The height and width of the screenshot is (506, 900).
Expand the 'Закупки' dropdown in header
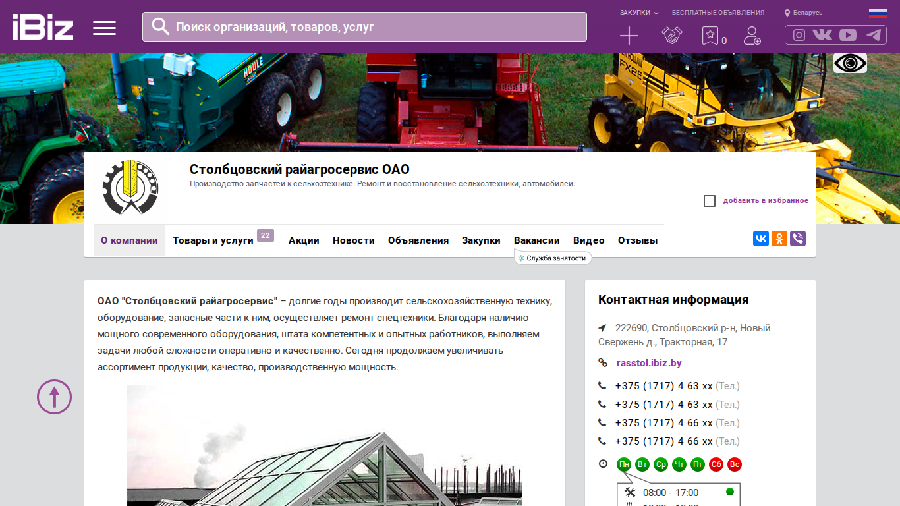(639, 13)
